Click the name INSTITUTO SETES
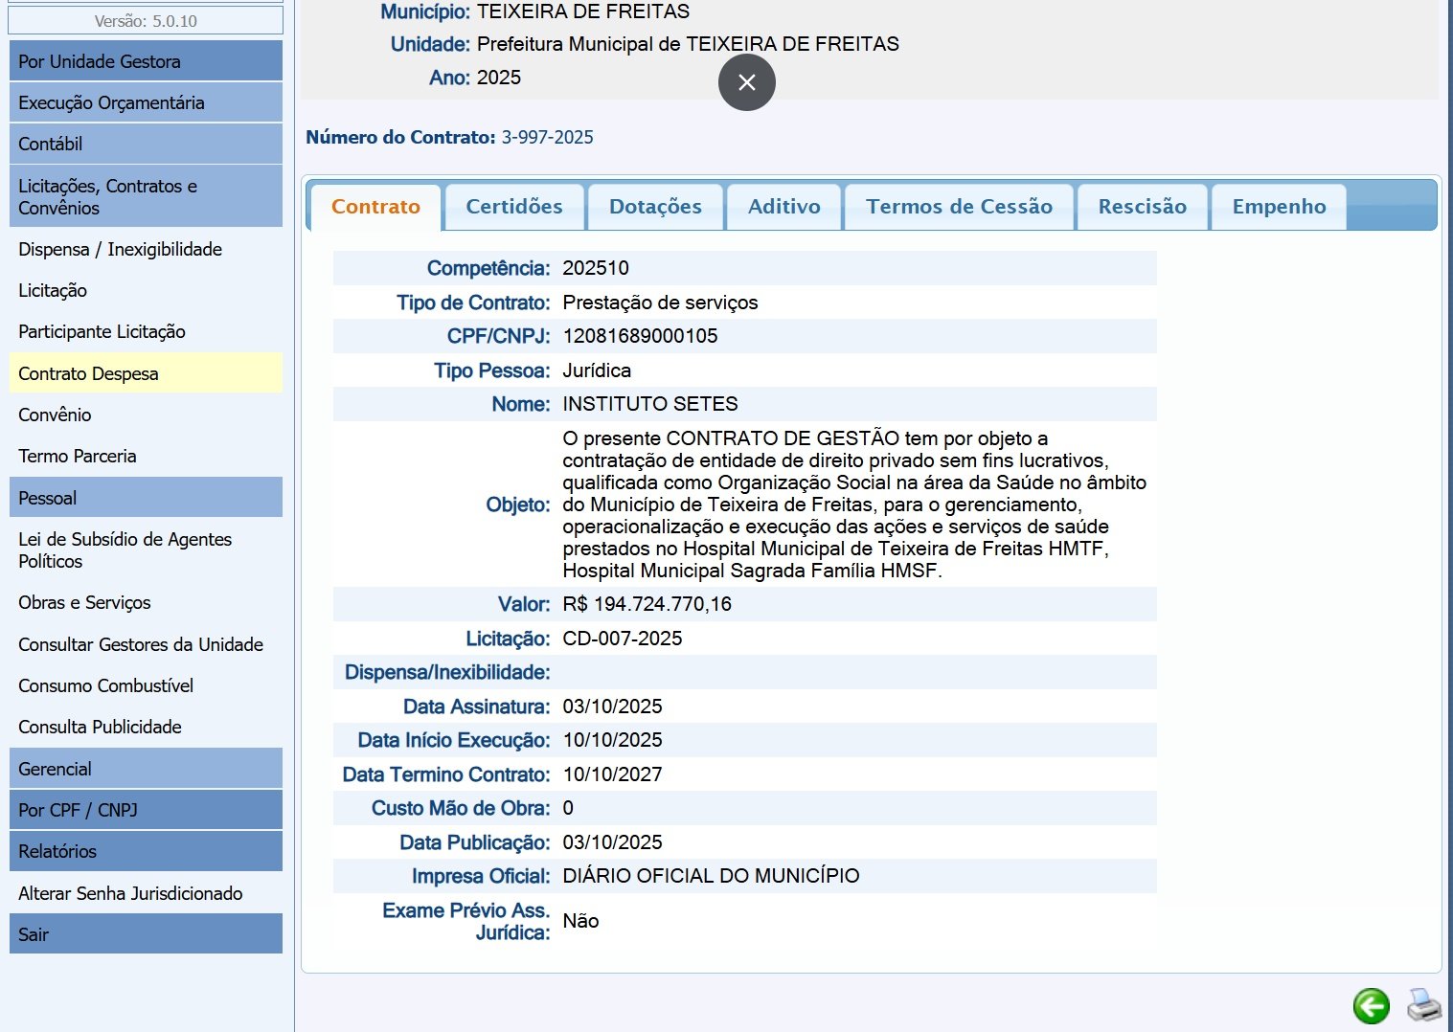 click(650, 404)
